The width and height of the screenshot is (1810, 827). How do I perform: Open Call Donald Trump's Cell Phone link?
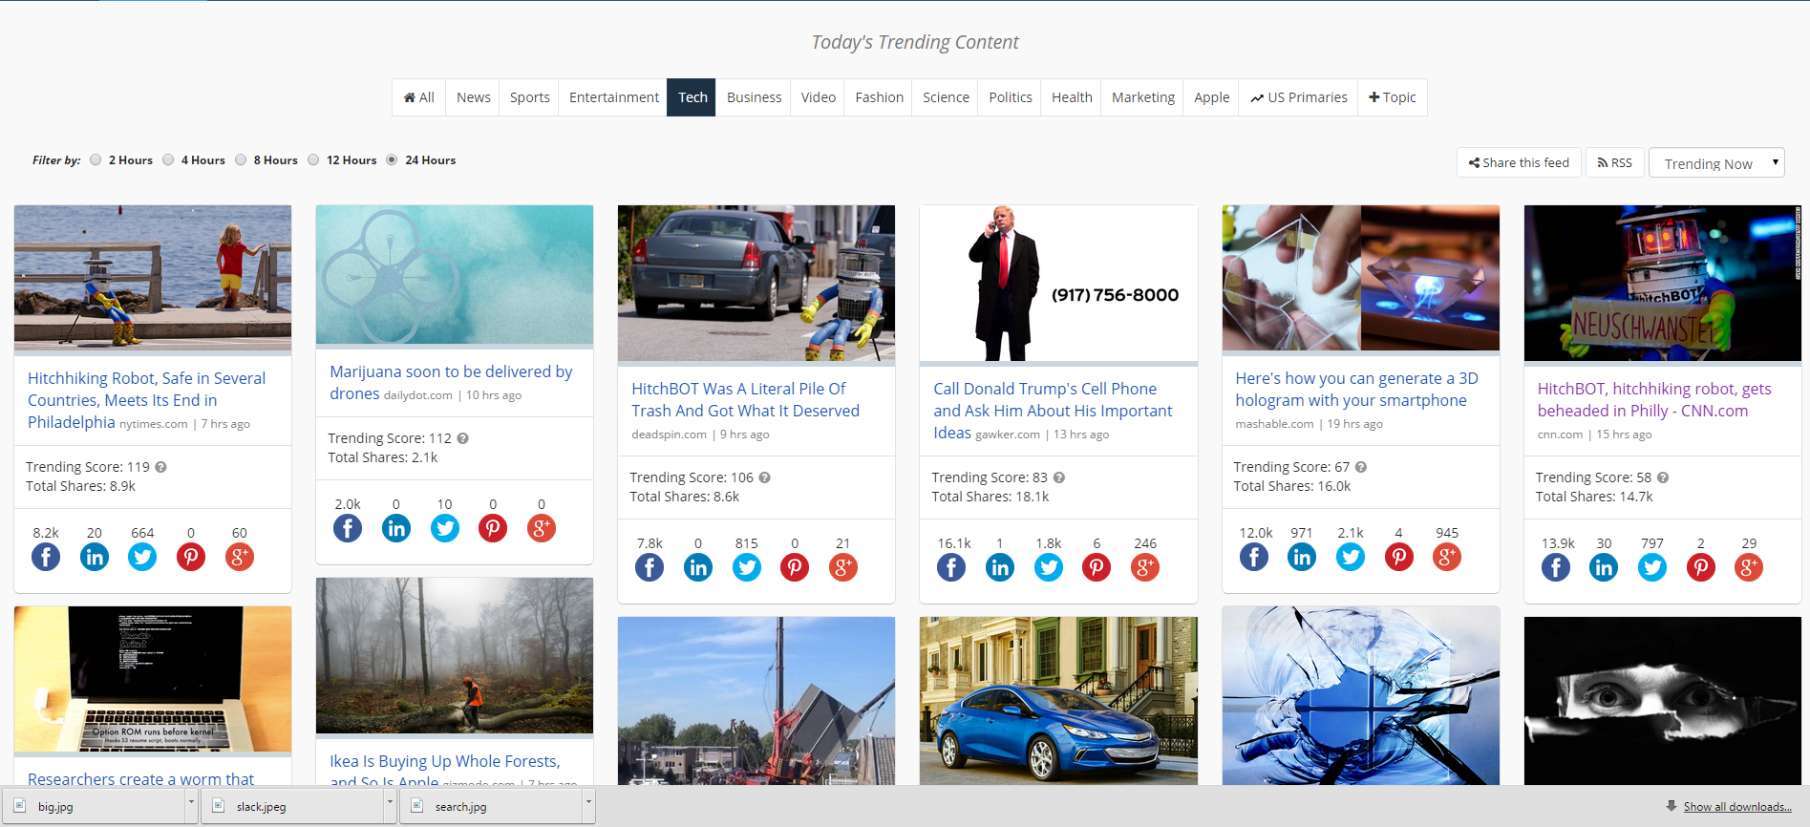pos(1053,411)
